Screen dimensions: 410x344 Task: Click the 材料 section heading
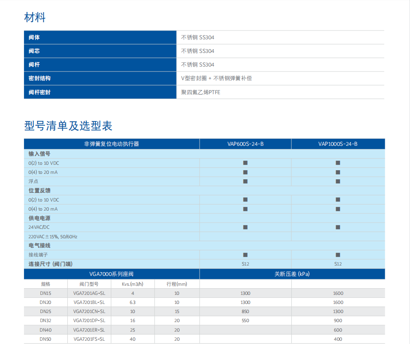(x=35, y=17)
